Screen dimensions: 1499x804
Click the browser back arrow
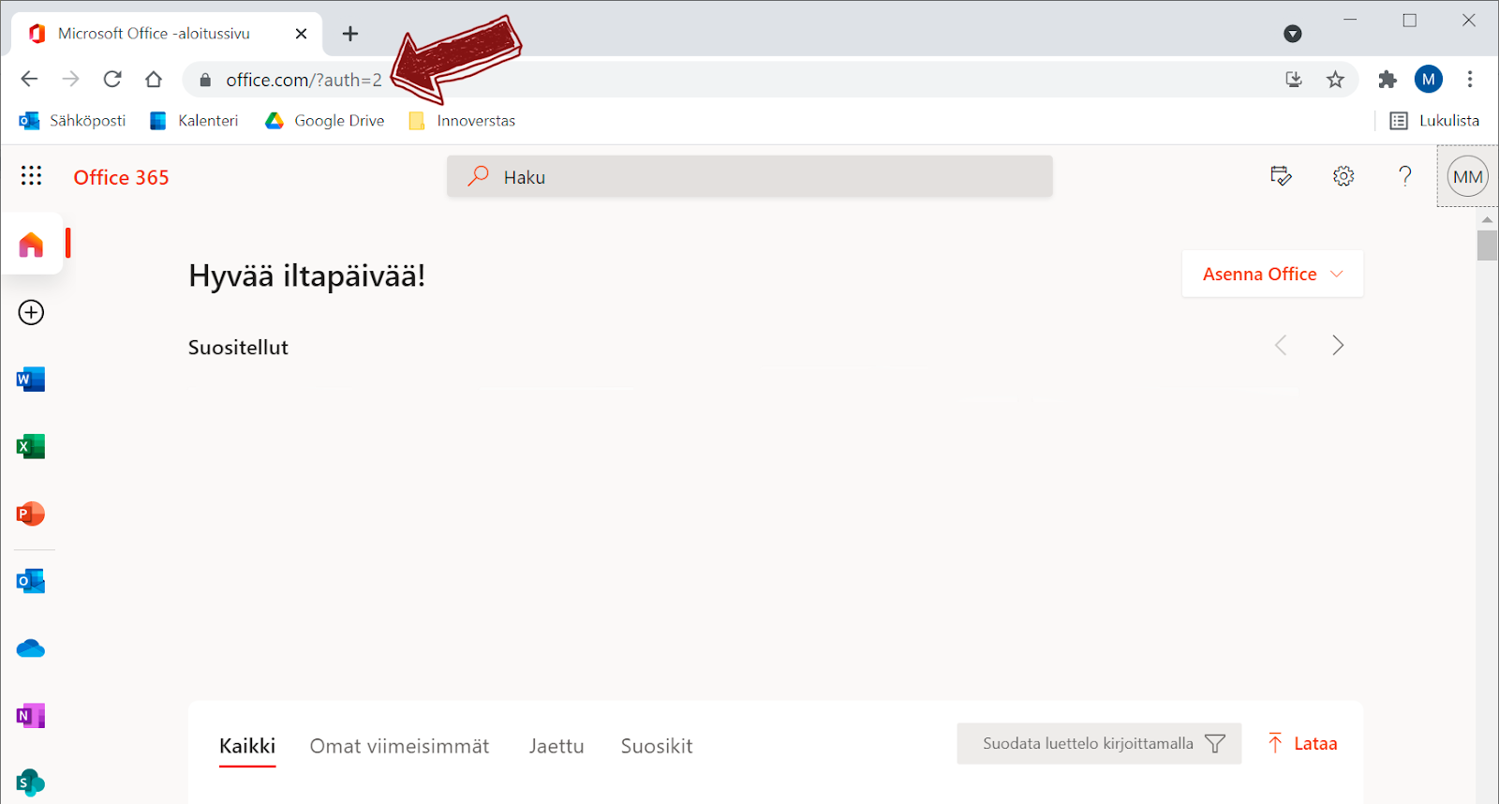pos(30,79)
